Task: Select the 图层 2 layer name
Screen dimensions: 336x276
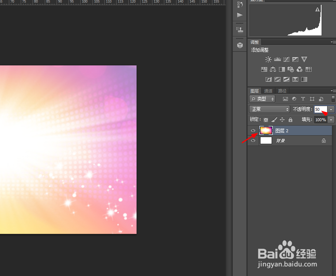Action: click(282, 131)
